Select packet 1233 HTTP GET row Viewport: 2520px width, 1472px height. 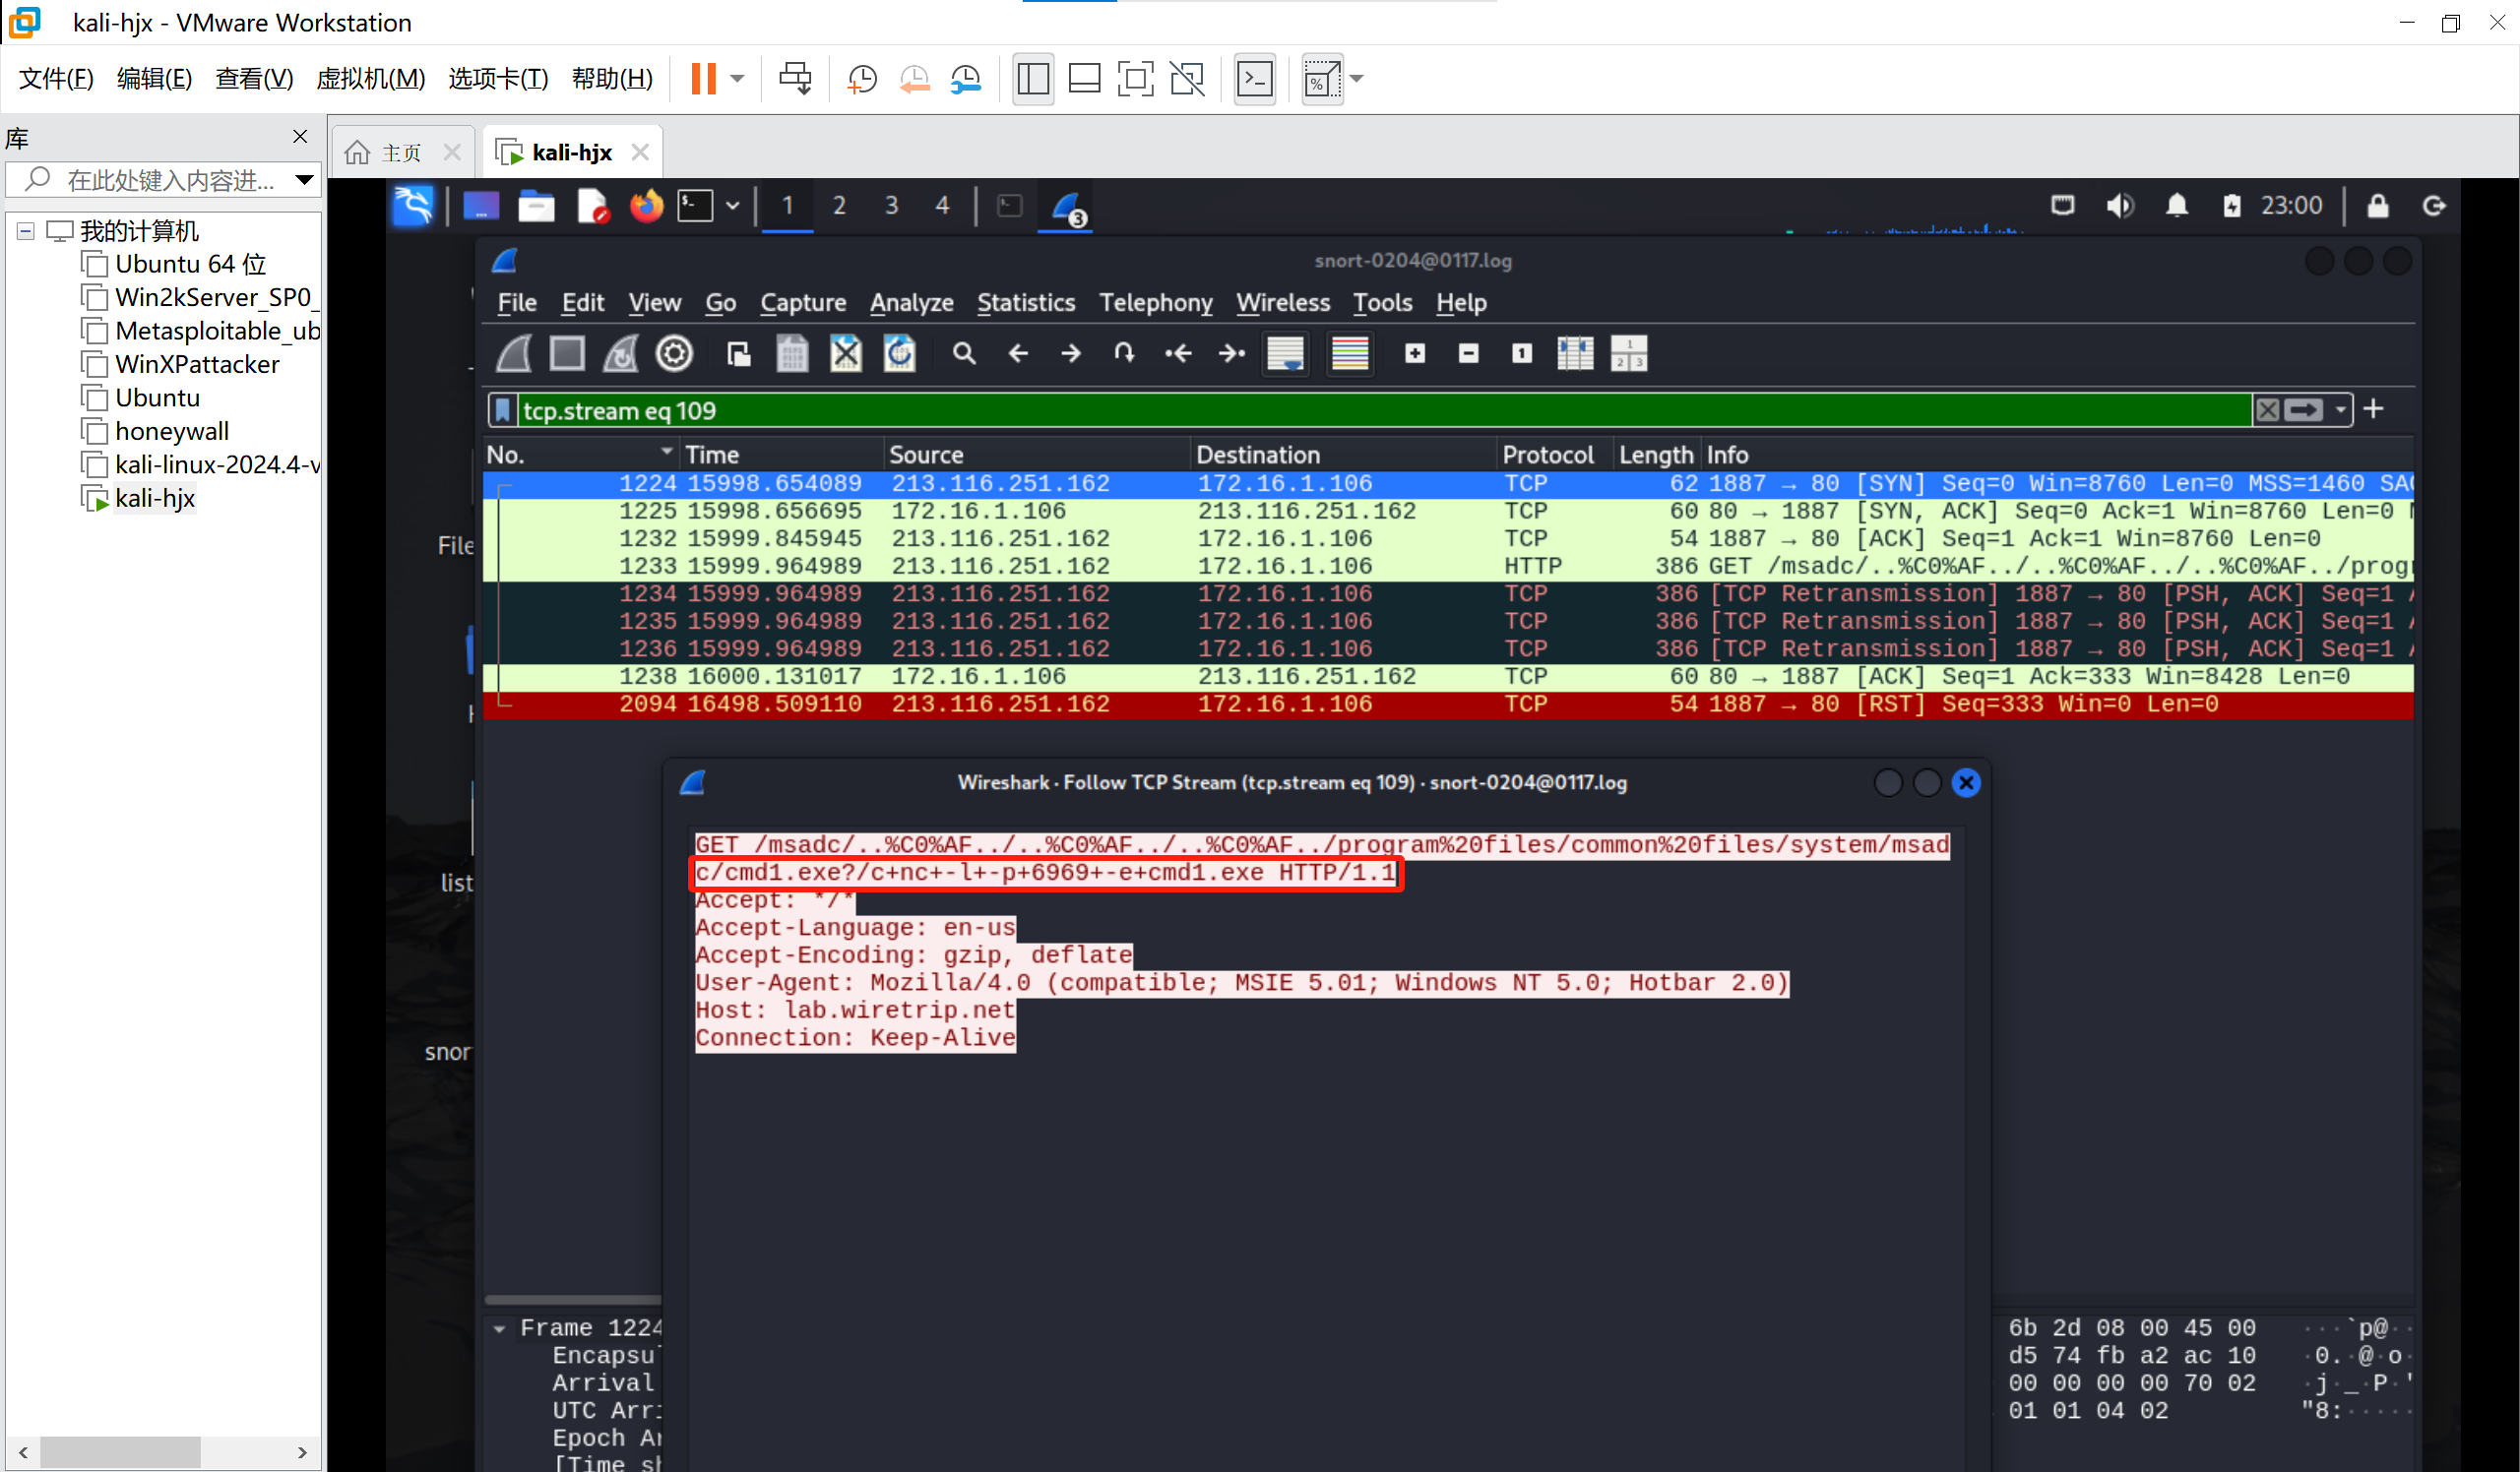coord(1448,566)
